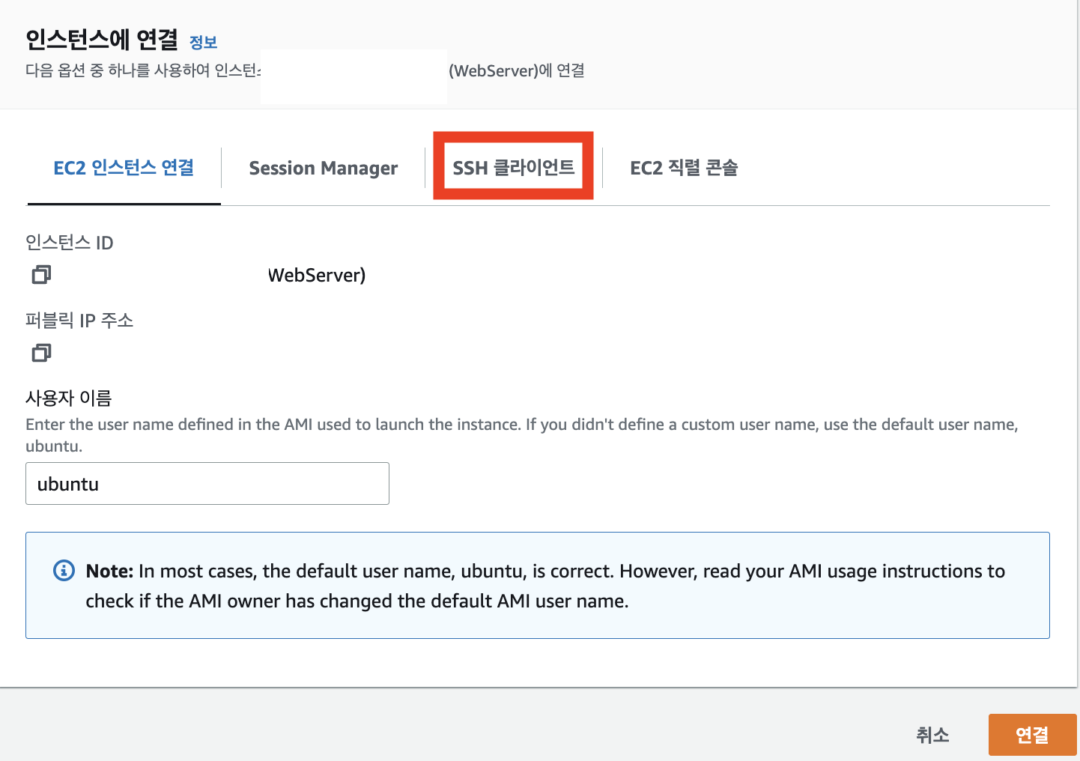Copy the instance ID with the copy icon
The width and height of the screenshot is (1080, 761).
pyautogui.click(x=41, y=275)
